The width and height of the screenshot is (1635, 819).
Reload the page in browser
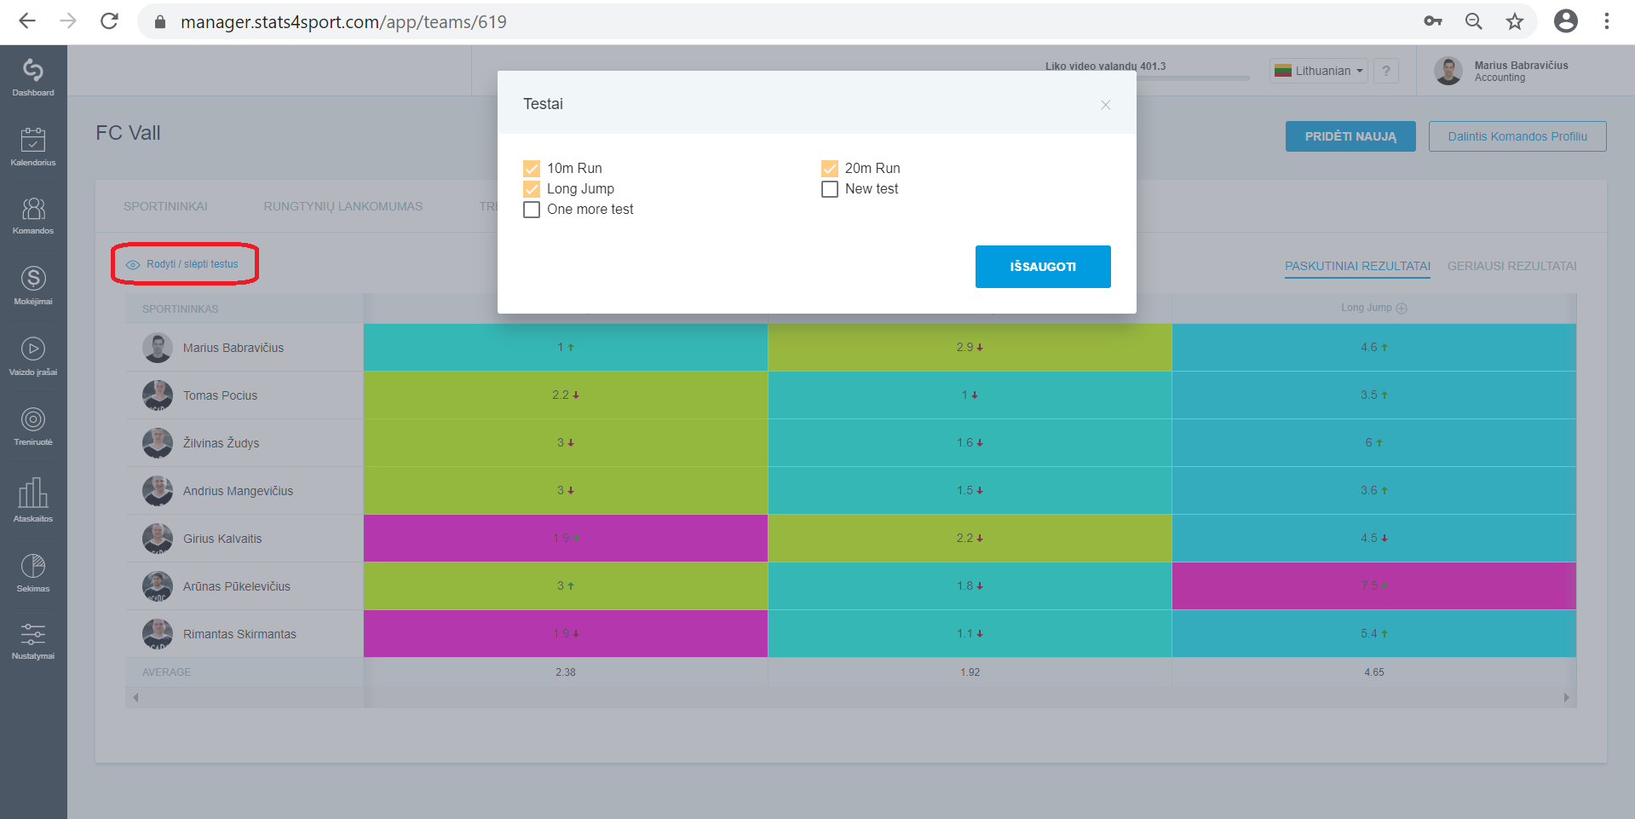(109, 21)
